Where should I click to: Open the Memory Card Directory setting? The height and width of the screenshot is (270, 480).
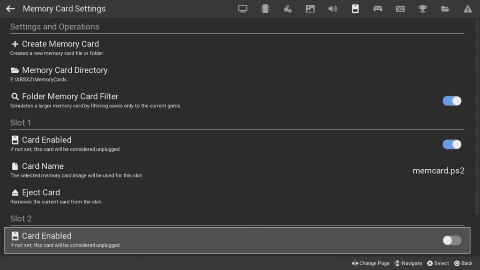click(x=64, y=70)
